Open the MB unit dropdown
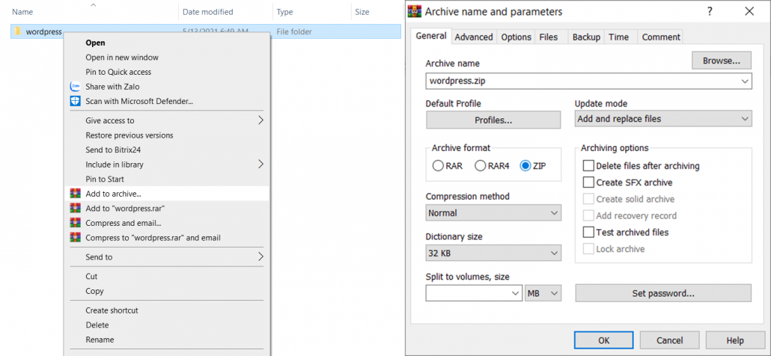The image size is (771, 356). click(x=543, y=293)
